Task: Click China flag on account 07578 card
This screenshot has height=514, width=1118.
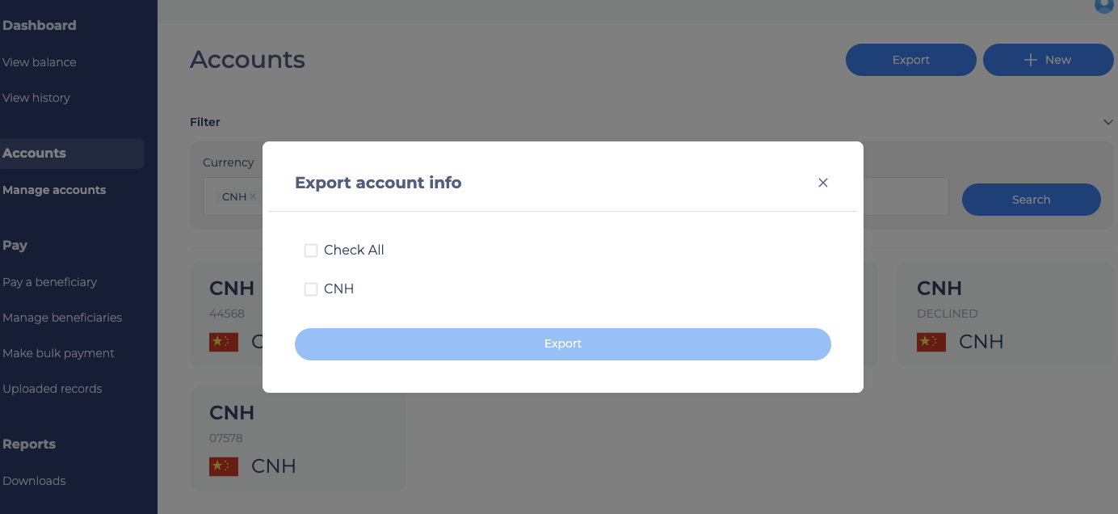Action: (224, 466)
